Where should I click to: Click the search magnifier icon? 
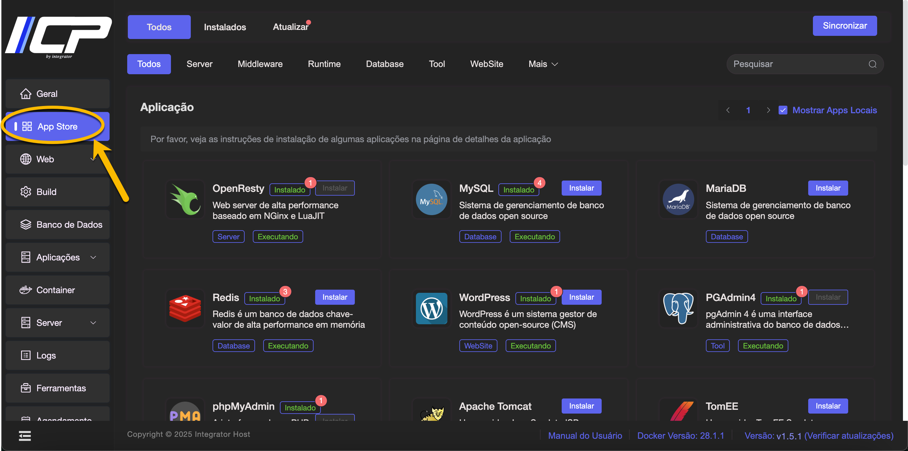[872, 64]
